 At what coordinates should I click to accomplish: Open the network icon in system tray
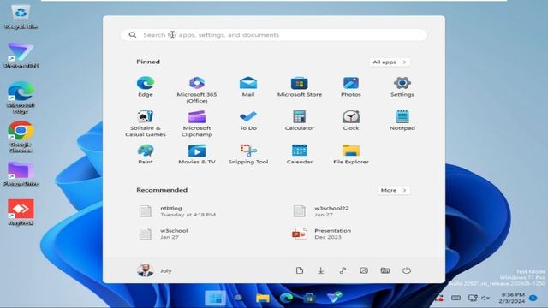tap(473, 298)
